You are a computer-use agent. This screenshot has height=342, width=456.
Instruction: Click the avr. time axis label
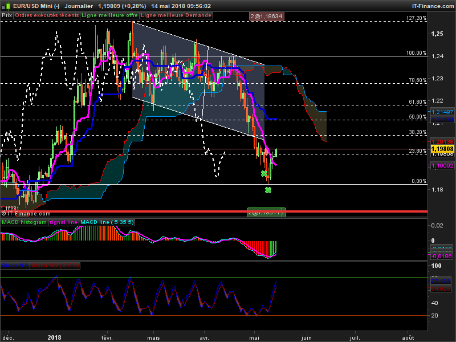205,337
